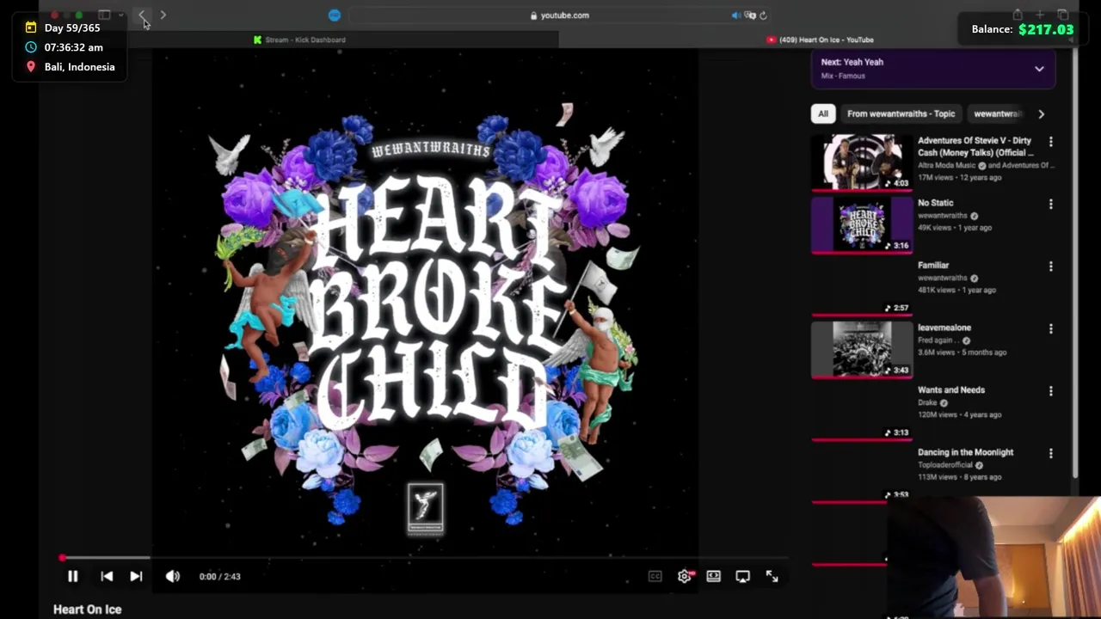The height and width of the screenshot is (619, 1101).
Task: Select From wewantwraiths - Topic chip
Action: pyautogui.click(x=901, y=113)
